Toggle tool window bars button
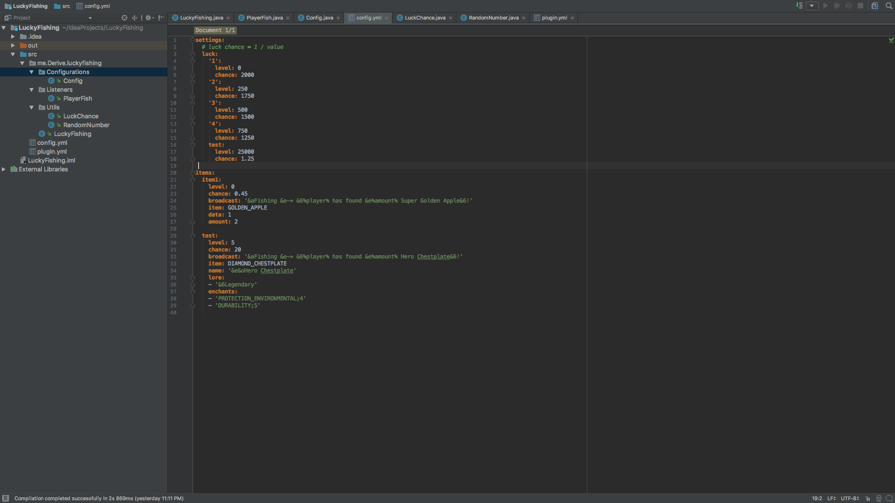This screenshot has height=503, width=895. click(x=6, y=498)
